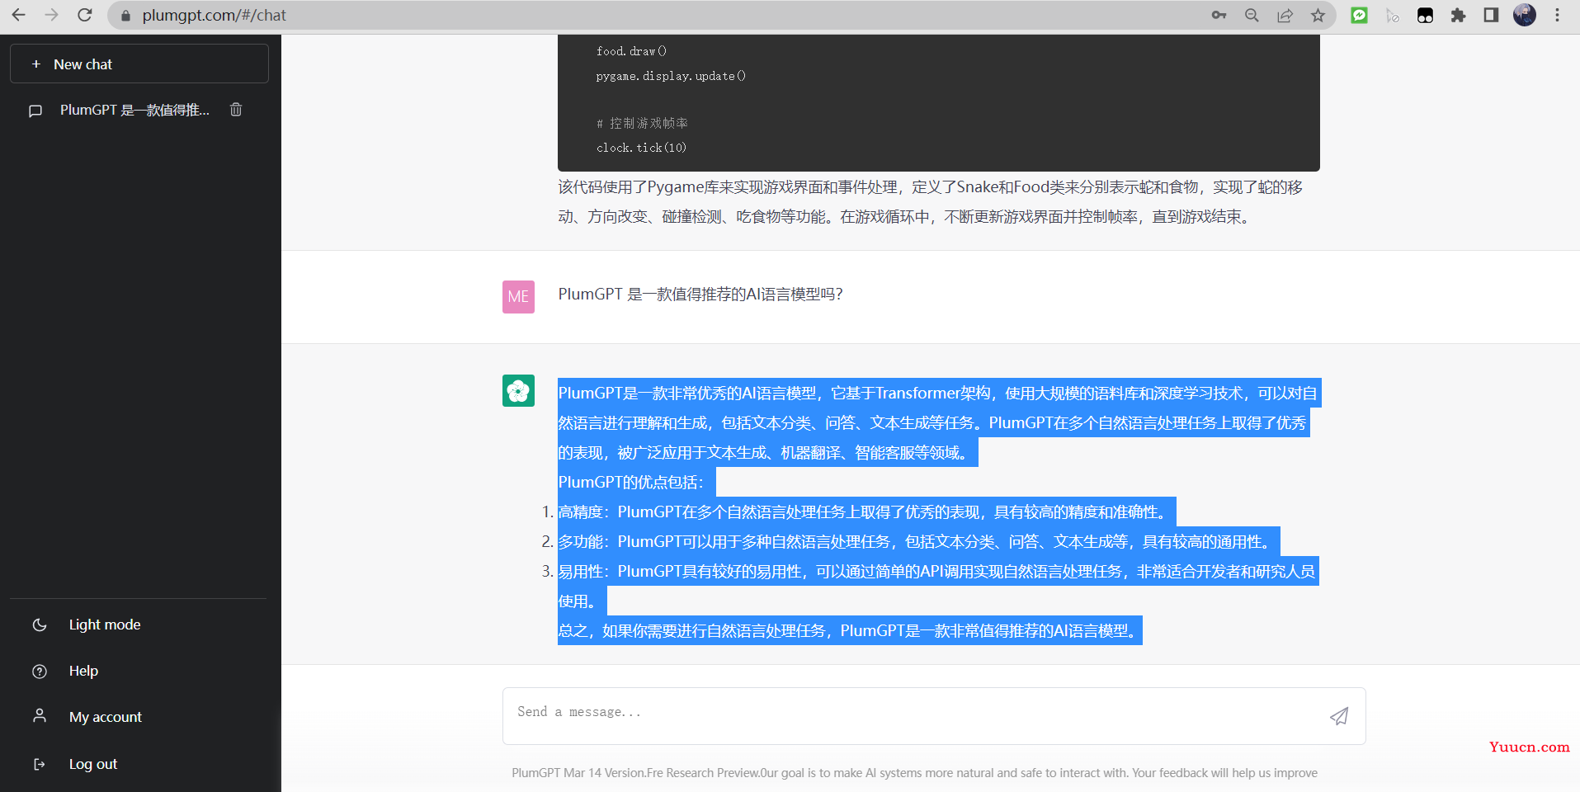Open the green chat extension icon
This screenshot has height=792, width=1580.
(1359, 15)
